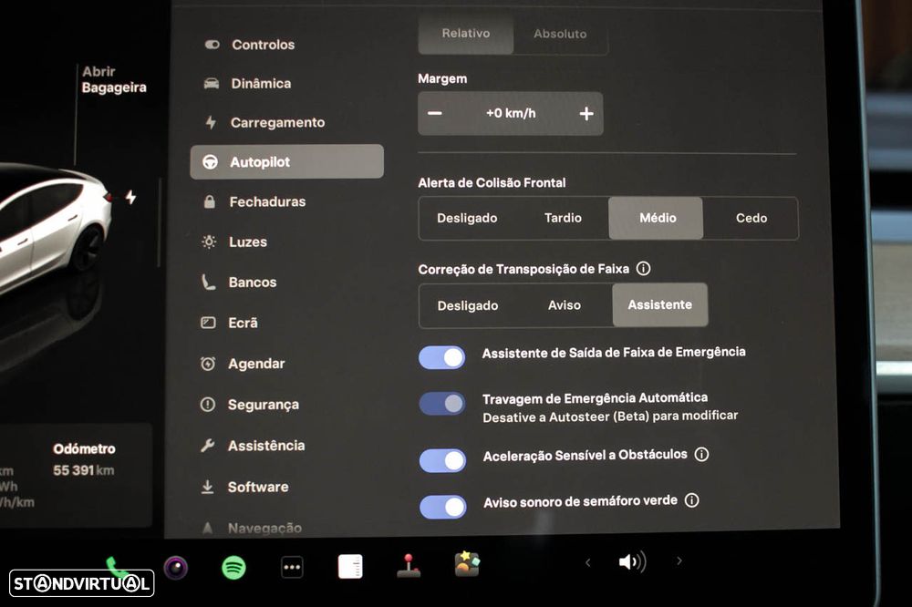The width and height of the screenshot is (912, 607).
Task: Click the Dinâmica car icon
Action: click(x=212, y=84)
